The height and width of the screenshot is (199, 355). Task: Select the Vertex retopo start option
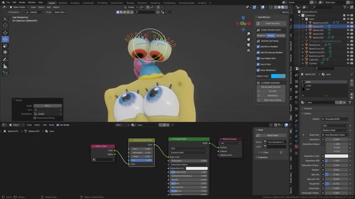click(271, 35)
